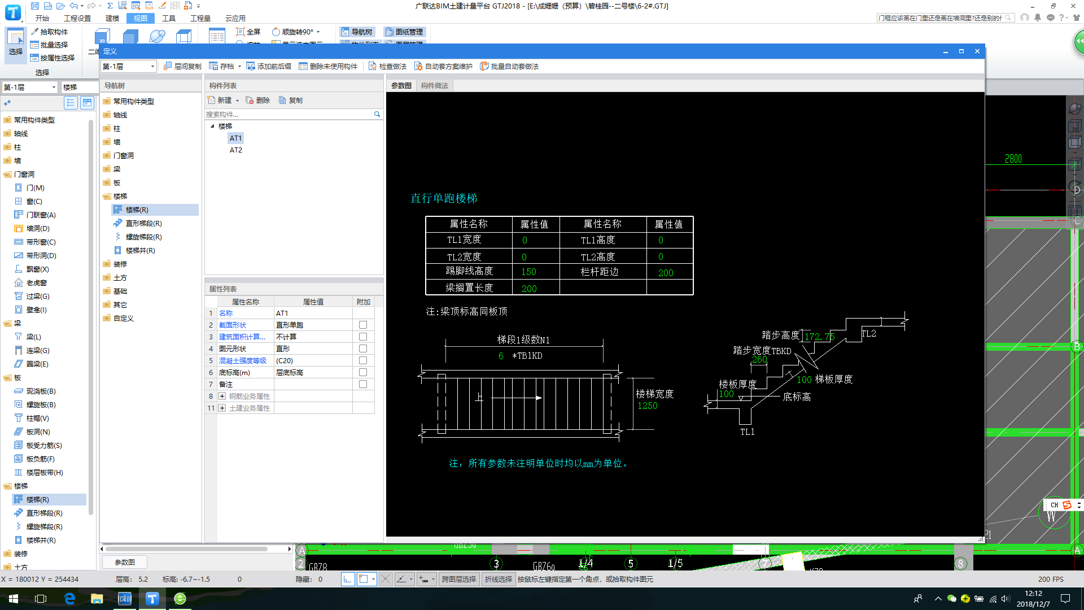
Task: Open the 新建 dropdown in component list
Action: 237,100
